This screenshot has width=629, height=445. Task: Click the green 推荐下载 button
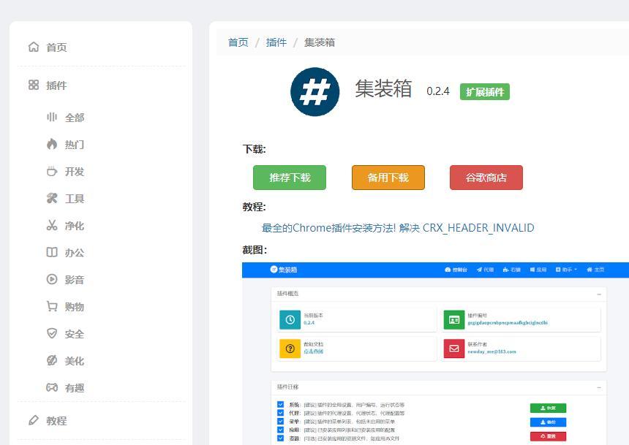[290, 178]
